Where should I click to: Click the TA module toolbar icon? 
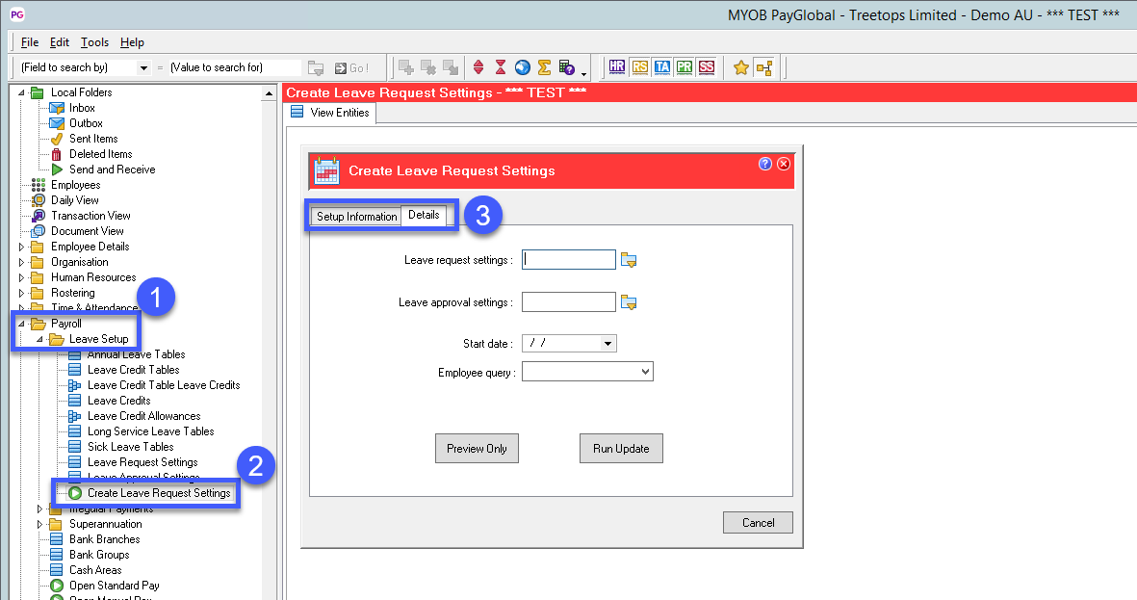coord(661,67)
